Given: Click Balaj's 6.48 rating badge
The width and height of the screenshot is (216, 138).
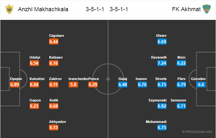Looking at the screenshot, I should click(x=123, y=85).
